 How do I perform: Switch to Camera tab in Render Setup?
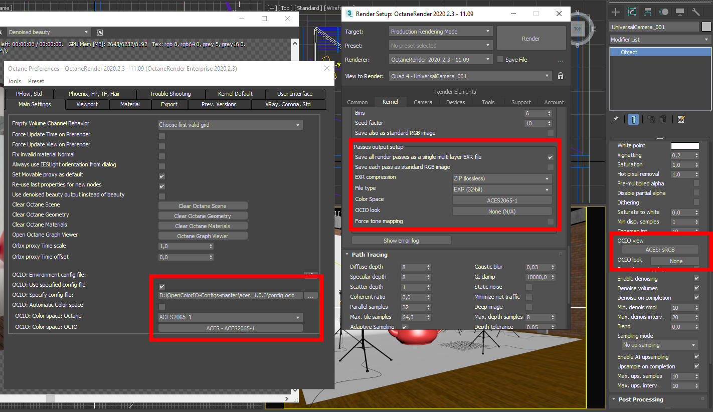pyautogui.click(x=423, y=102)
